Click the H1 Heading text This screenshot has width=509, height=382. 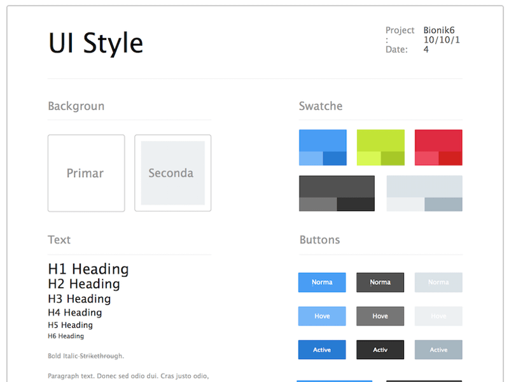(x=88, y=269)
